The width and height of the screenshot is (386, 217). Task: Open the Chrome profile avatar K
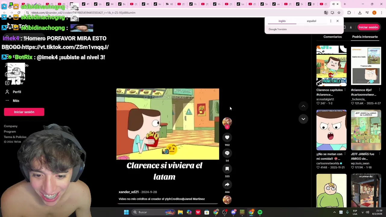[374, 13]
